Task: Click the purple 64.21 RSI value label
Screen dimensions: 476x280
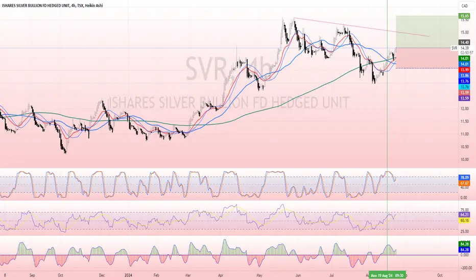Action: pos(464,215)
